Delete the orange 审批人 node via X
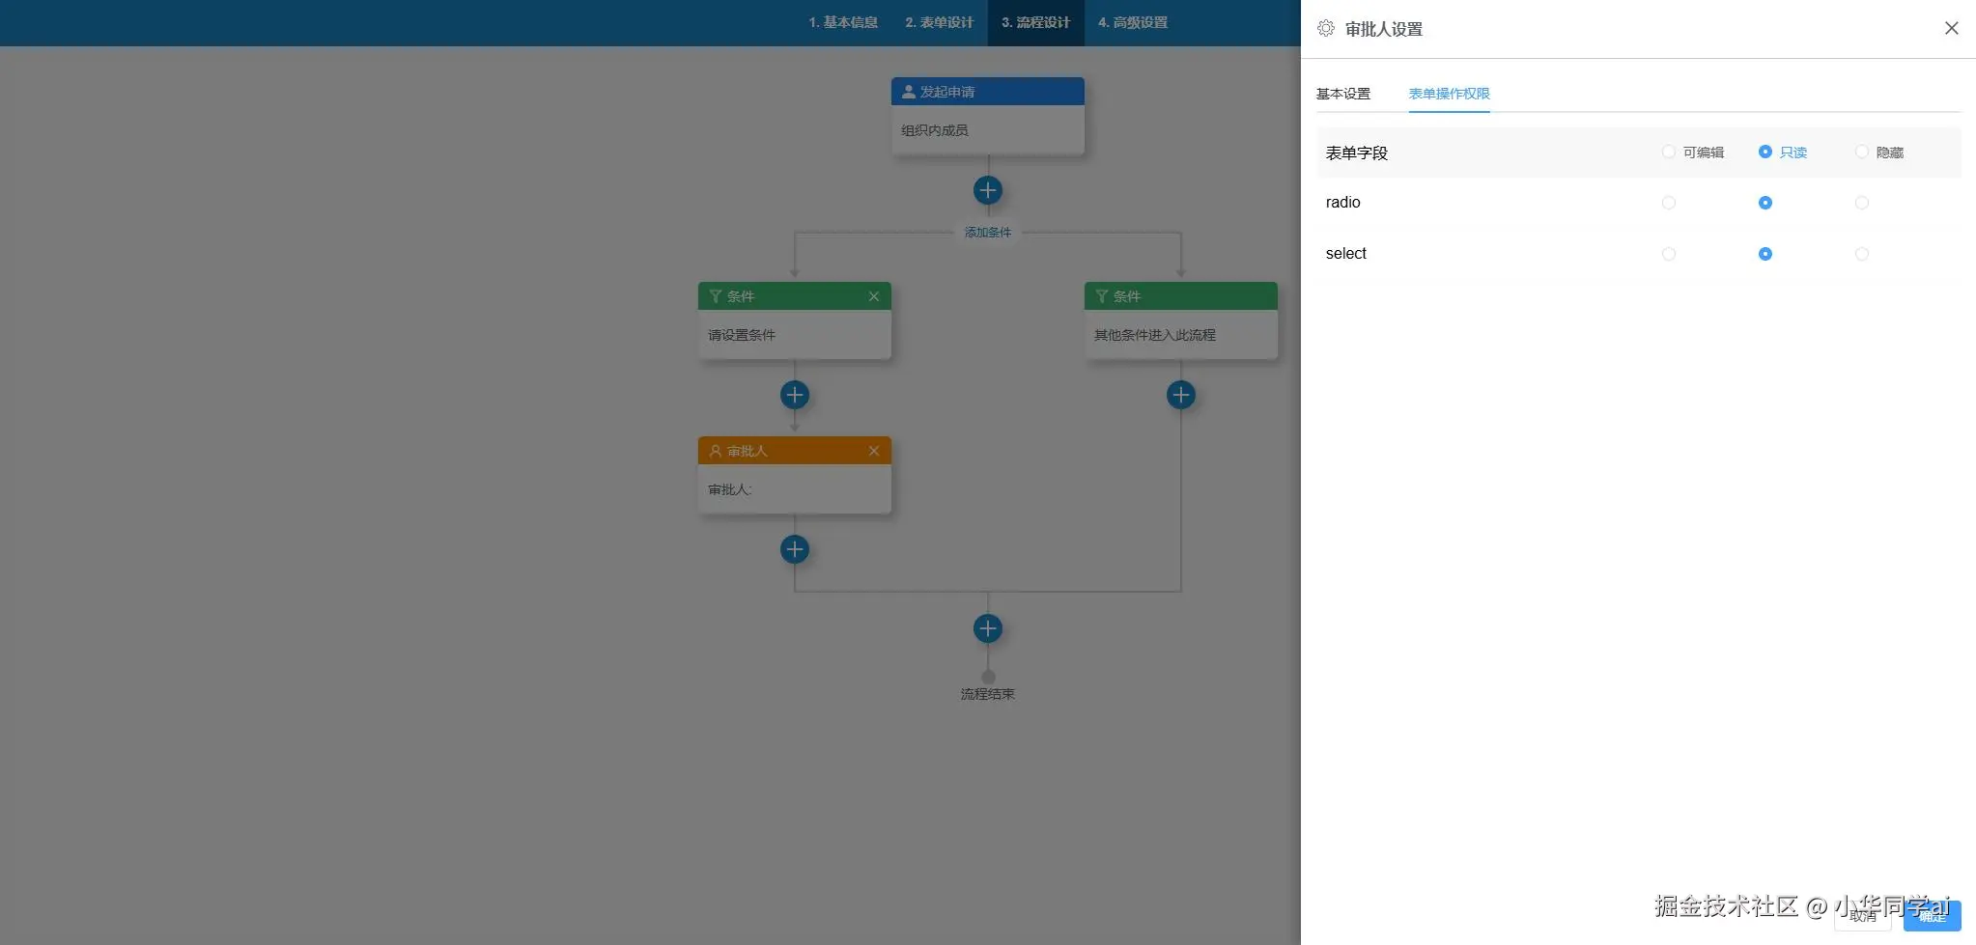 (873, 451)
